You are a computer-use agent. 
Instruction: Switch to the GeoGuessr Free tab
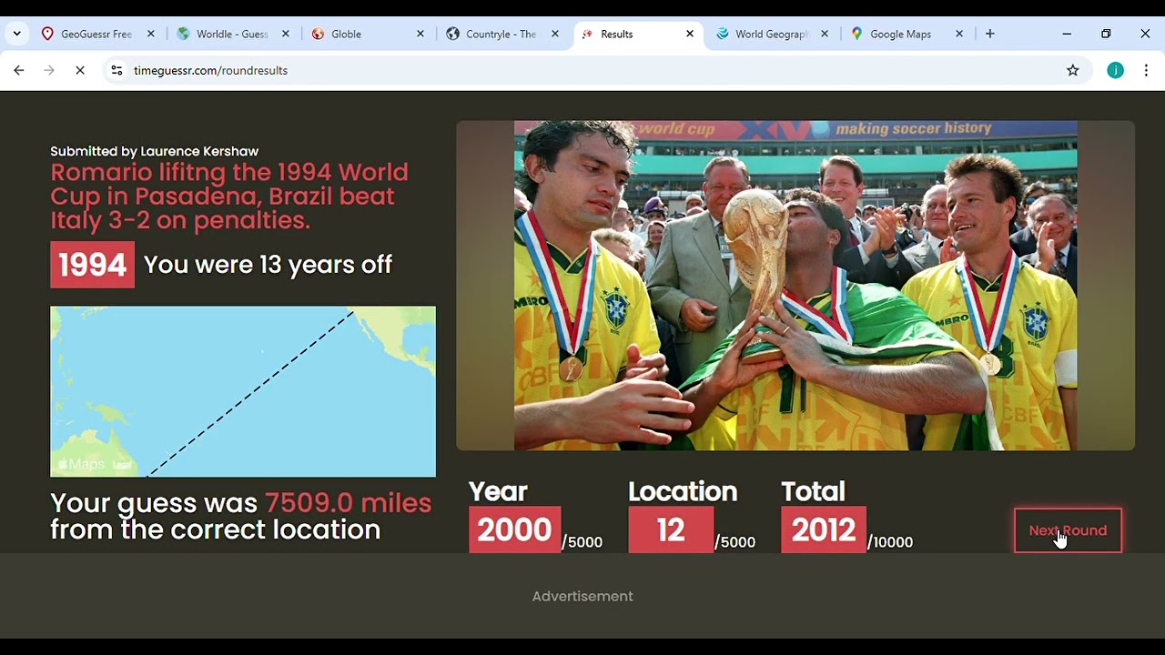pos(96,34)
